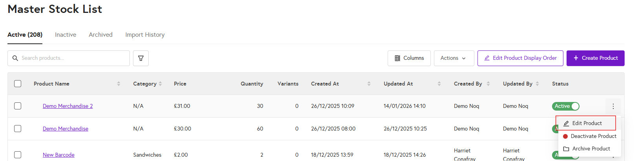This screenshot has width=636, height=161.
Task: Select the Demo Merchandise row checkbox
Action: click(x=18, y=129)
